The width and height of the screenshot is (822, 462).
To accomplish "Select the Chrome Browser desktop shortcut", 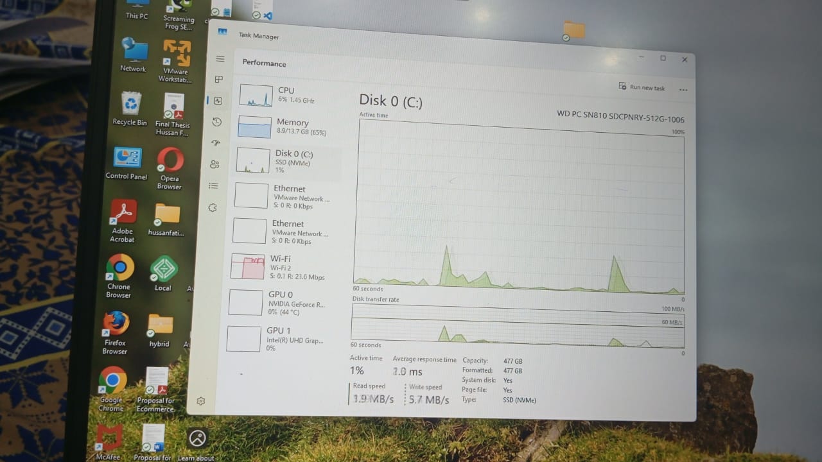I will (119, 277).
